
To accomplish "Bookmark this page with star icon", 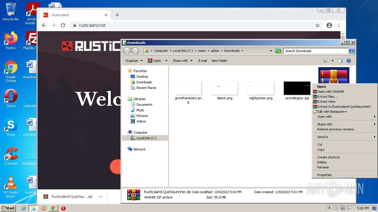I will click(x=317, y=25).
